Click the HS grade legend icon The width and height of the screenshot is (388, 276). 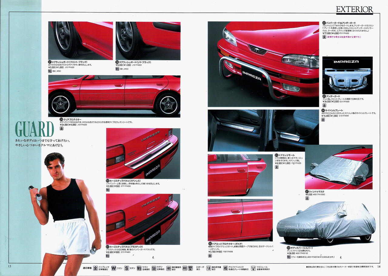point(226,268)
